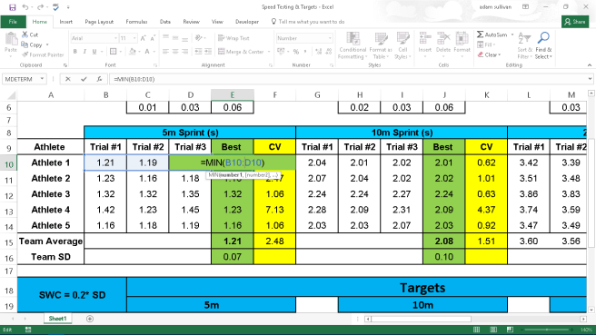The height and width of the screenshot is (335, 596).
Task: Click the Cut scissors icon
Action: (x=25, y=34)
